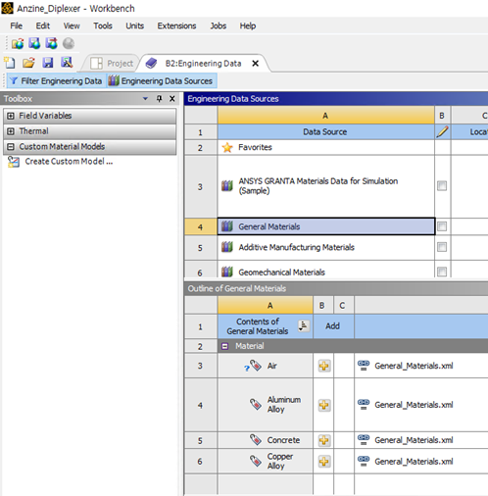The image size is (488, 496).
Task: Expand the Field Variables group
Action: [11, 116]
